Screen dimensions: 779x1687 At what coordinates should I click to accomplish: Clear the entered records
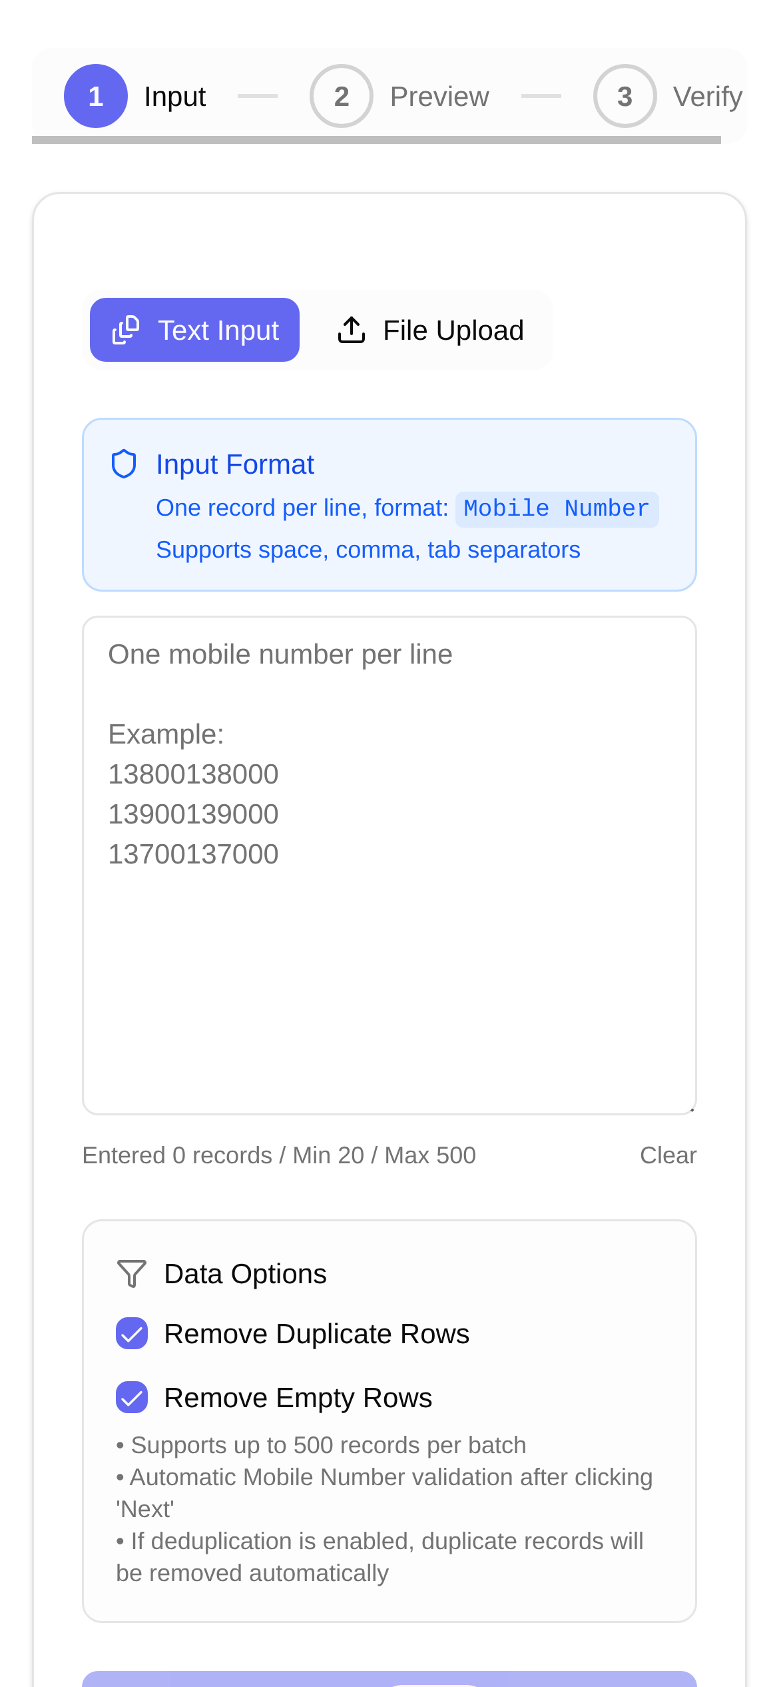(668, 1155)
